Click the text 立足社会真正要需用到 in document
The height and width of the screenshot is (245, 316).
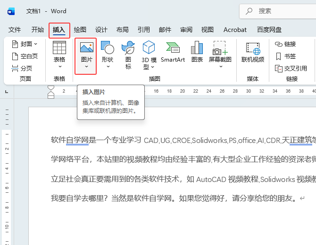pos(89,179)
